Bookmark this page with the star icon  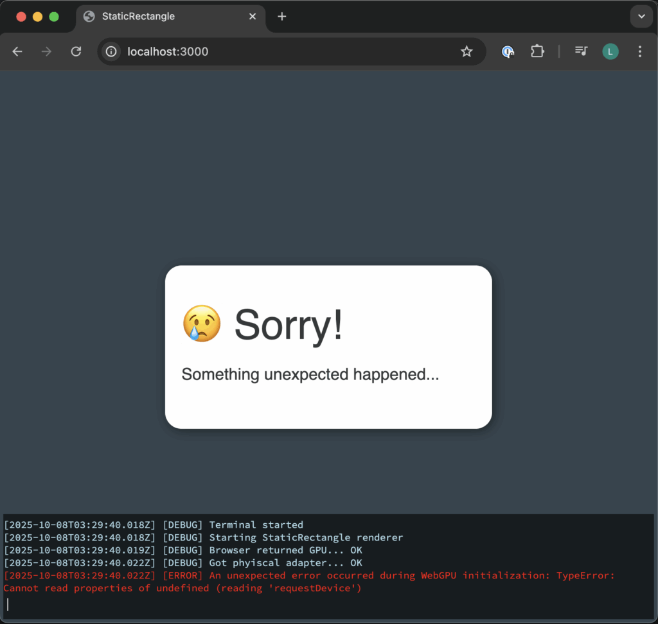point(467,51)
